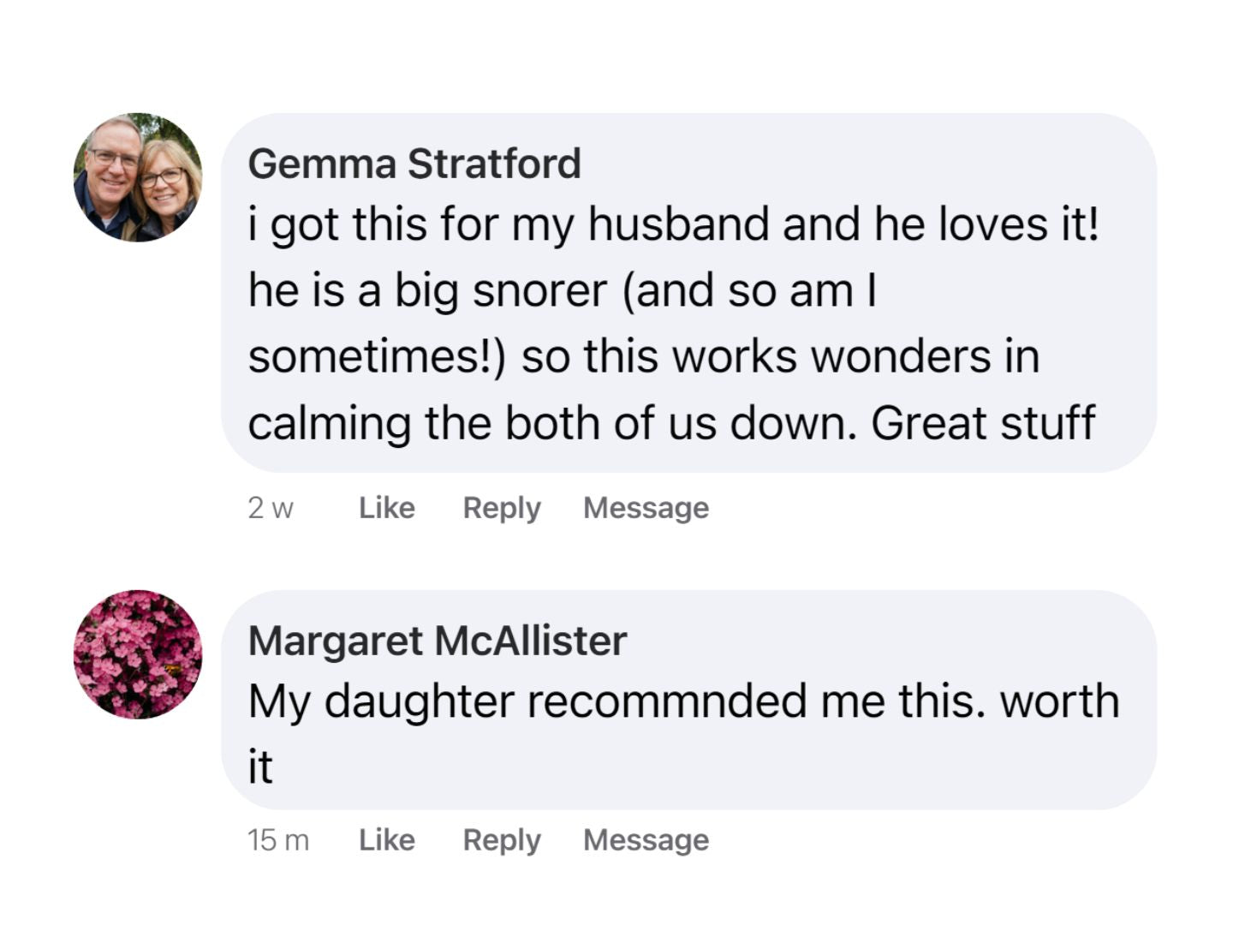Like Margaret McAllister's comment

[x=387, y=840]
